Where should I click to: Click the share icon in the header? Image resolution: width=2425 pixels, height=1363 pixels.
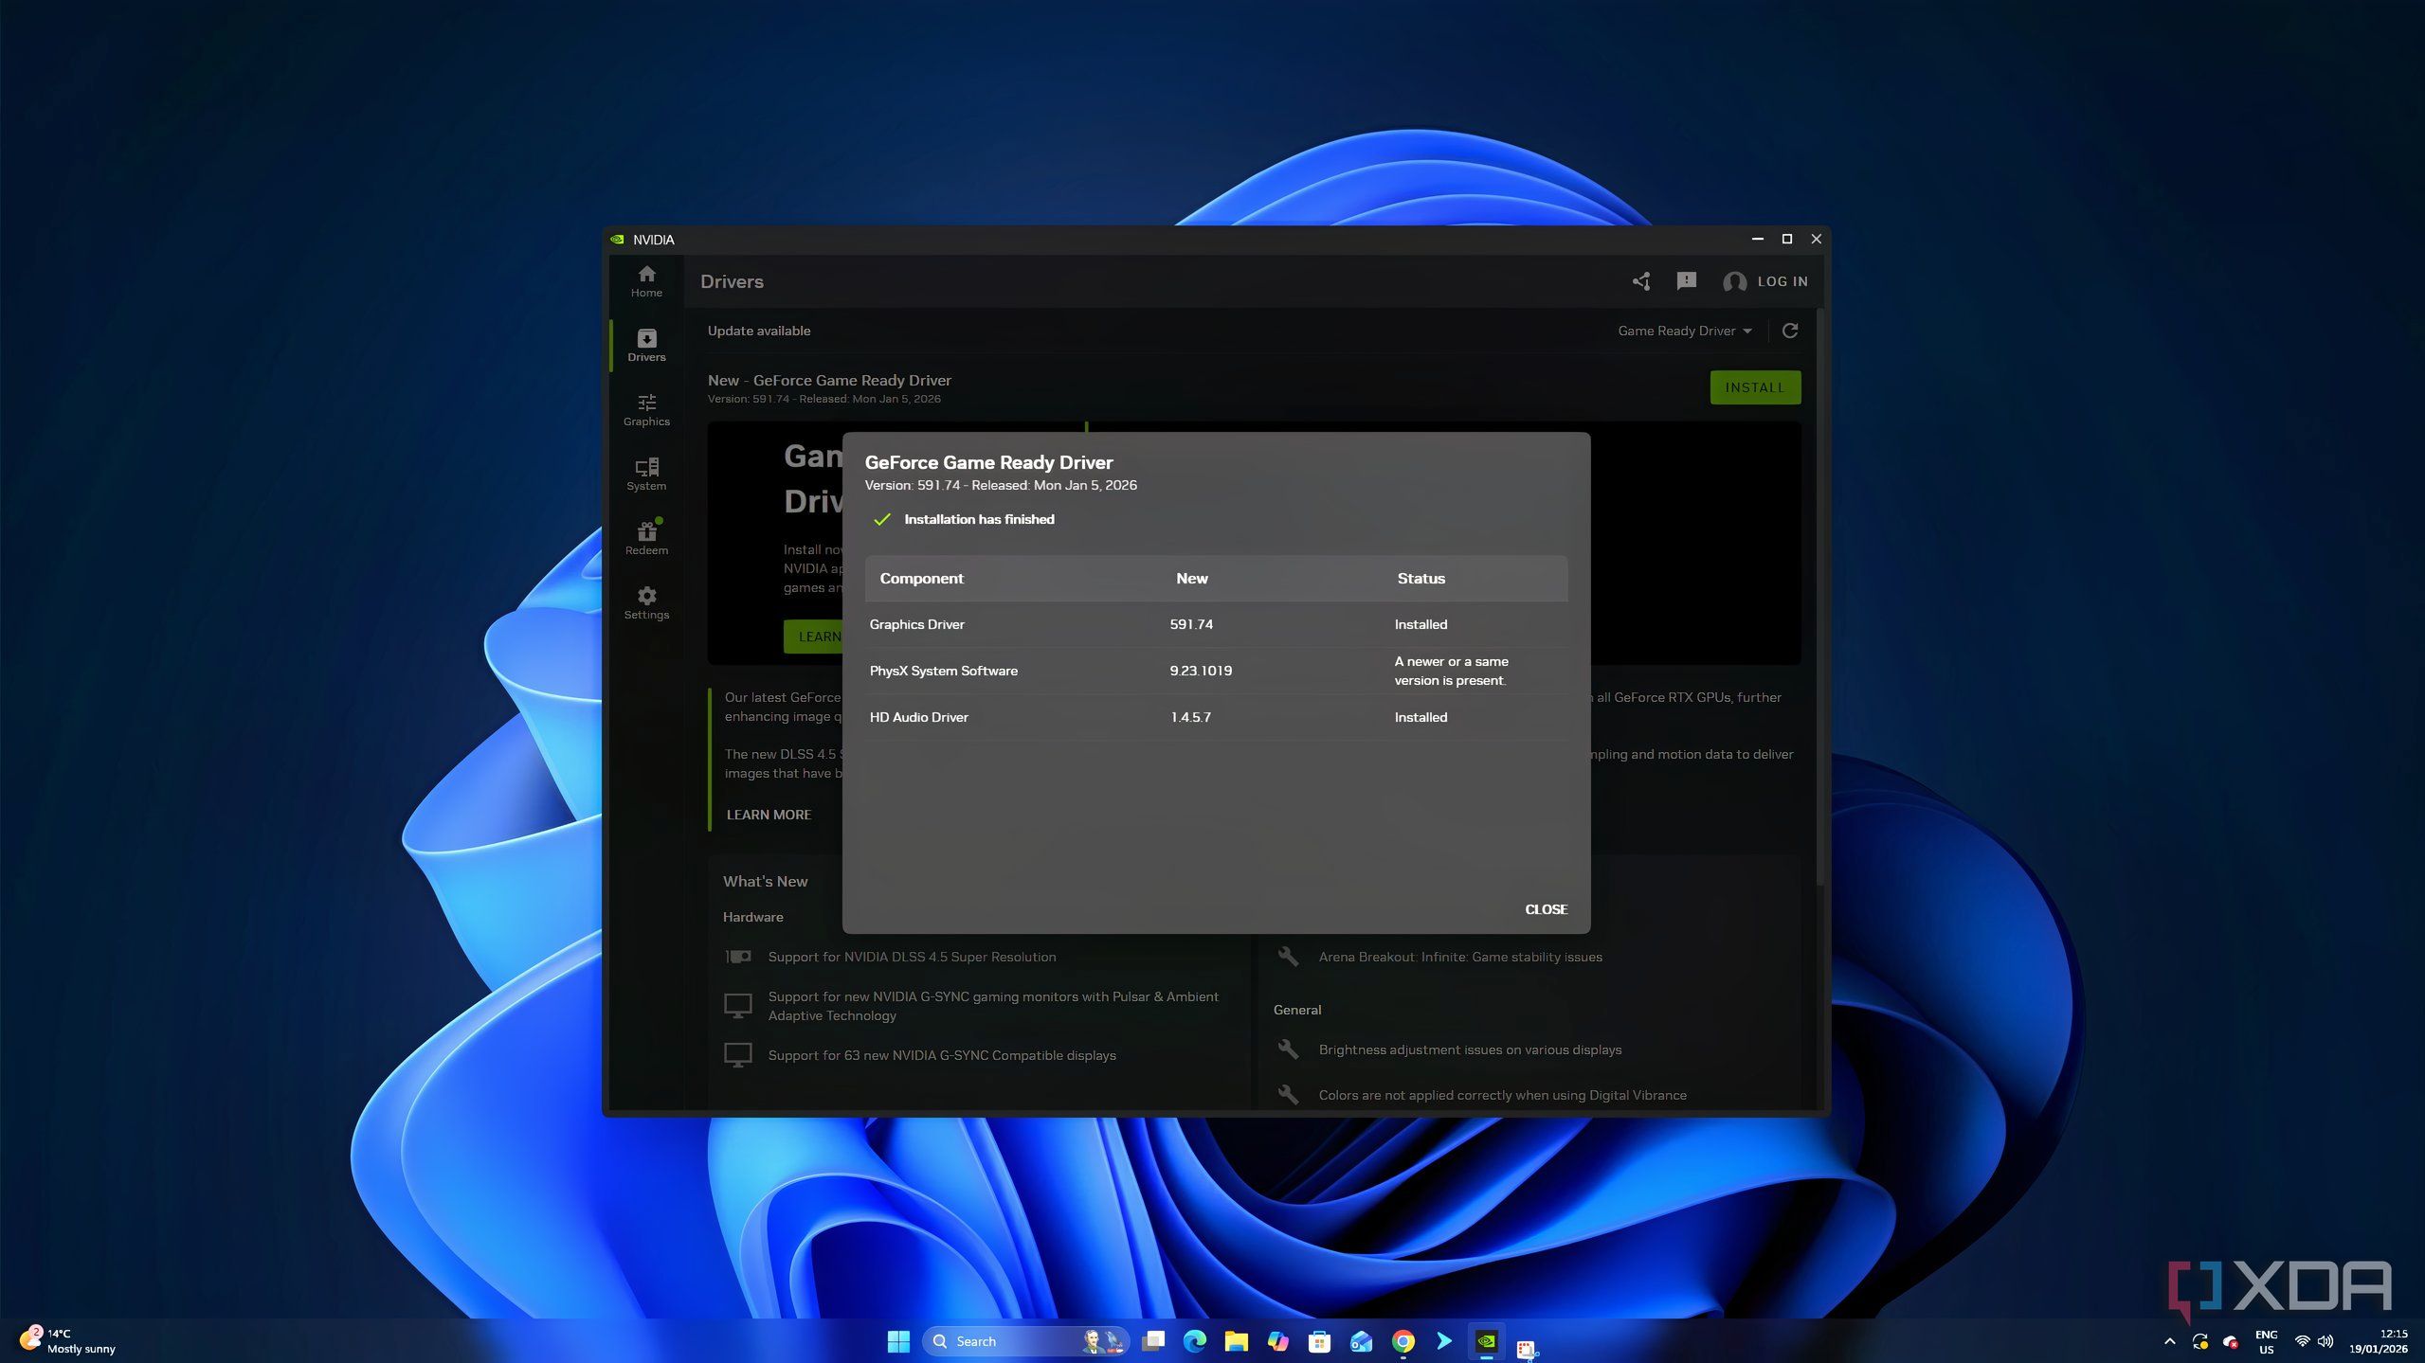1641,281
